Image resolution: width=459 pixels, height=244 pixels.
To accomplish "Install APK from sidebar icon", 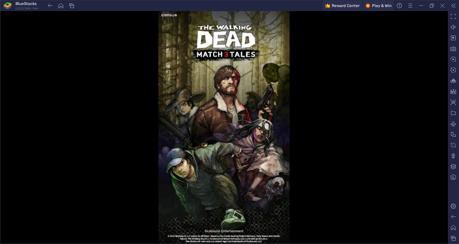I will pos(453,92).
